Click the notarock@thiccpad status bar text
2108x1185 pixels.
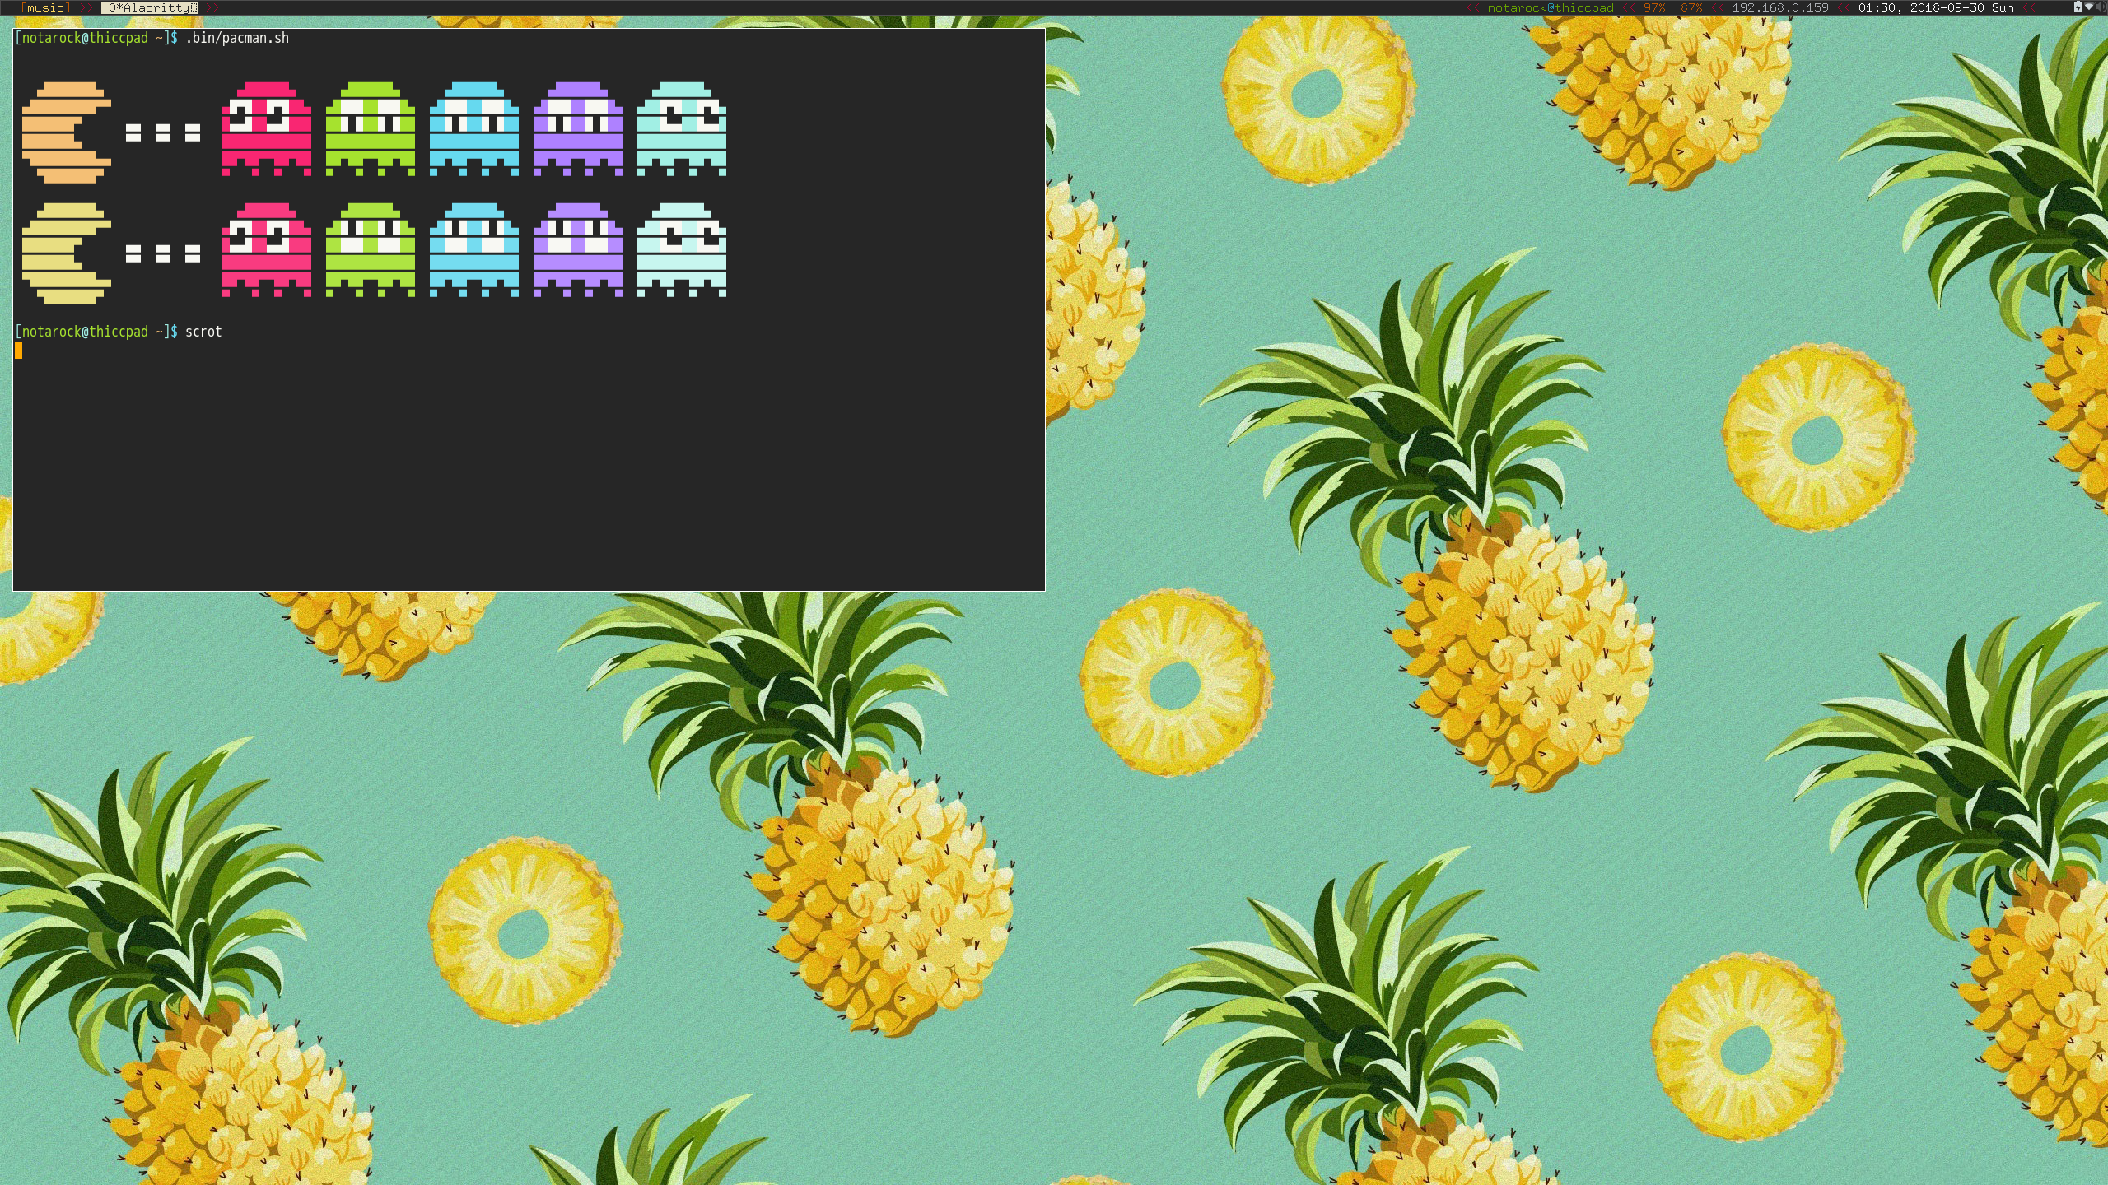pos(1550,7)
